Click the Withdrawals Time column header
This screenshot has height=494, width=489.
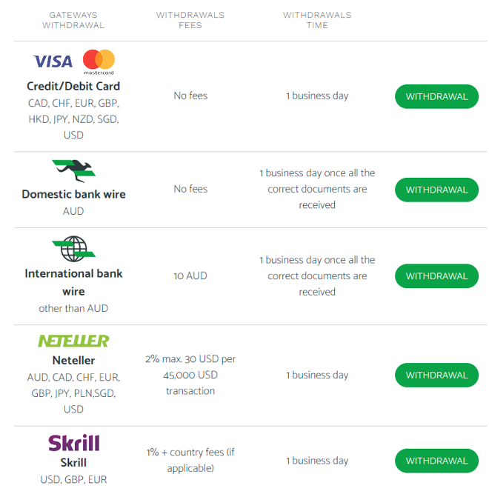click(317, 20)
